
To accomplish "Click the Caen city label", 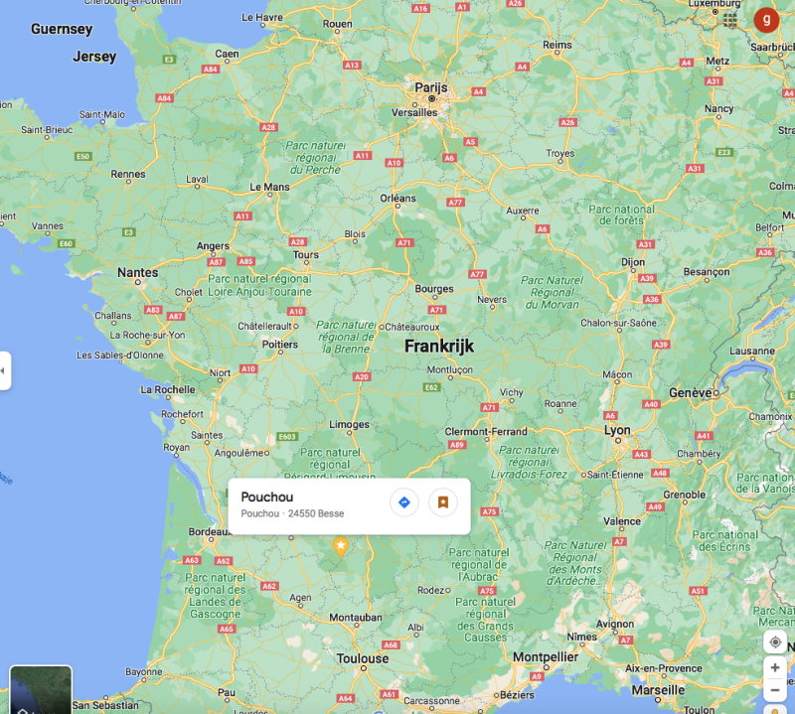I will [x=227, y=54].
